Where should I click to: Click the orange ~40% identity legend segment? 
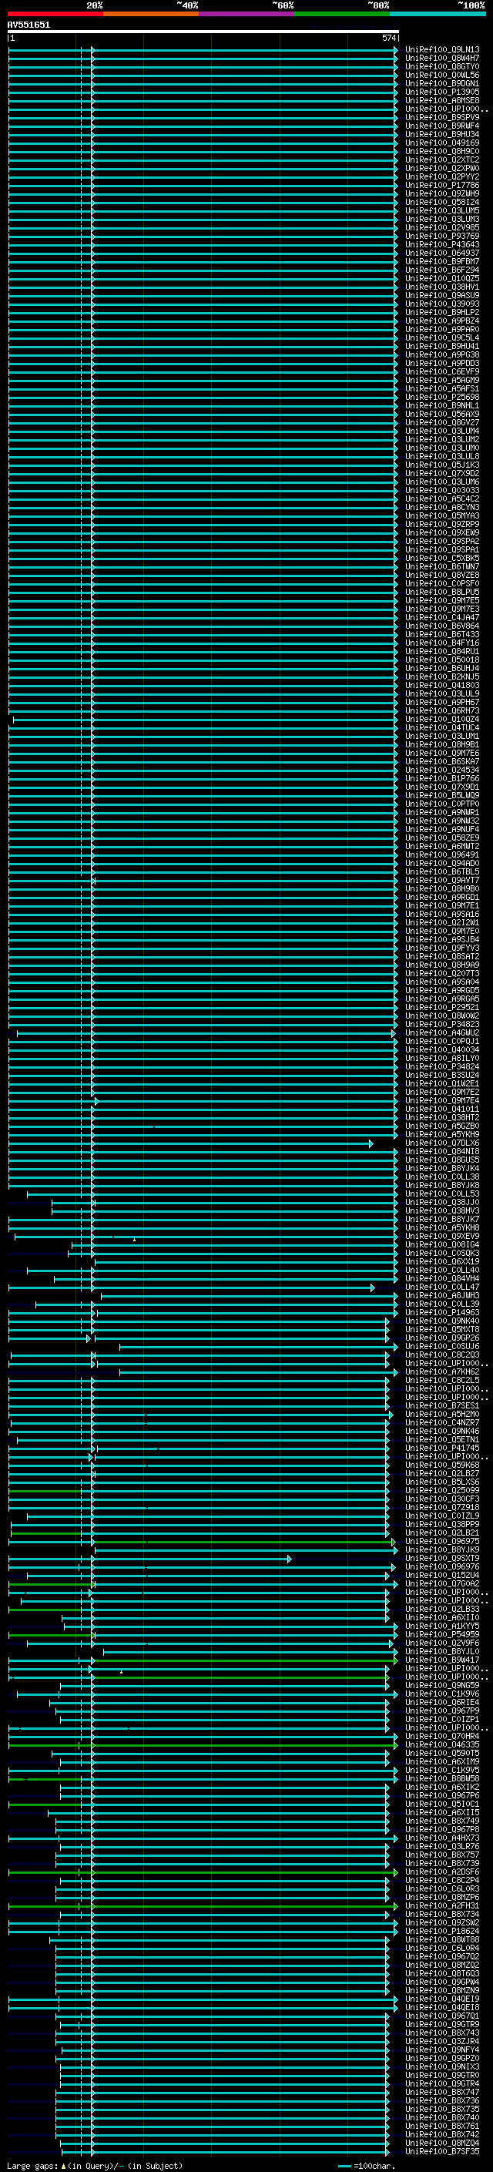click(x=151, y=14)
